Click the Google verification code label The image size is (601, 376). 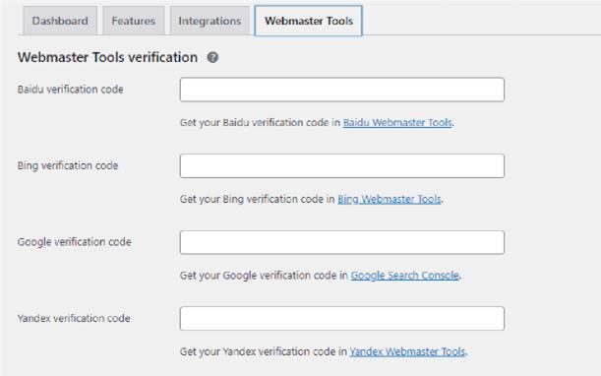coord(75,242)
